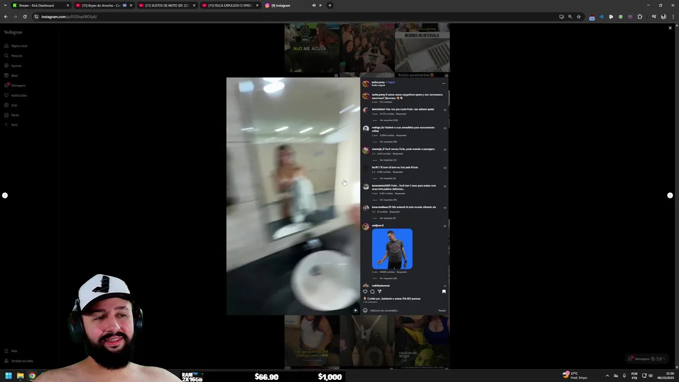Click the address bar URL
The image size is (679, 382).
pyautogui.click(x=69, y=16)
